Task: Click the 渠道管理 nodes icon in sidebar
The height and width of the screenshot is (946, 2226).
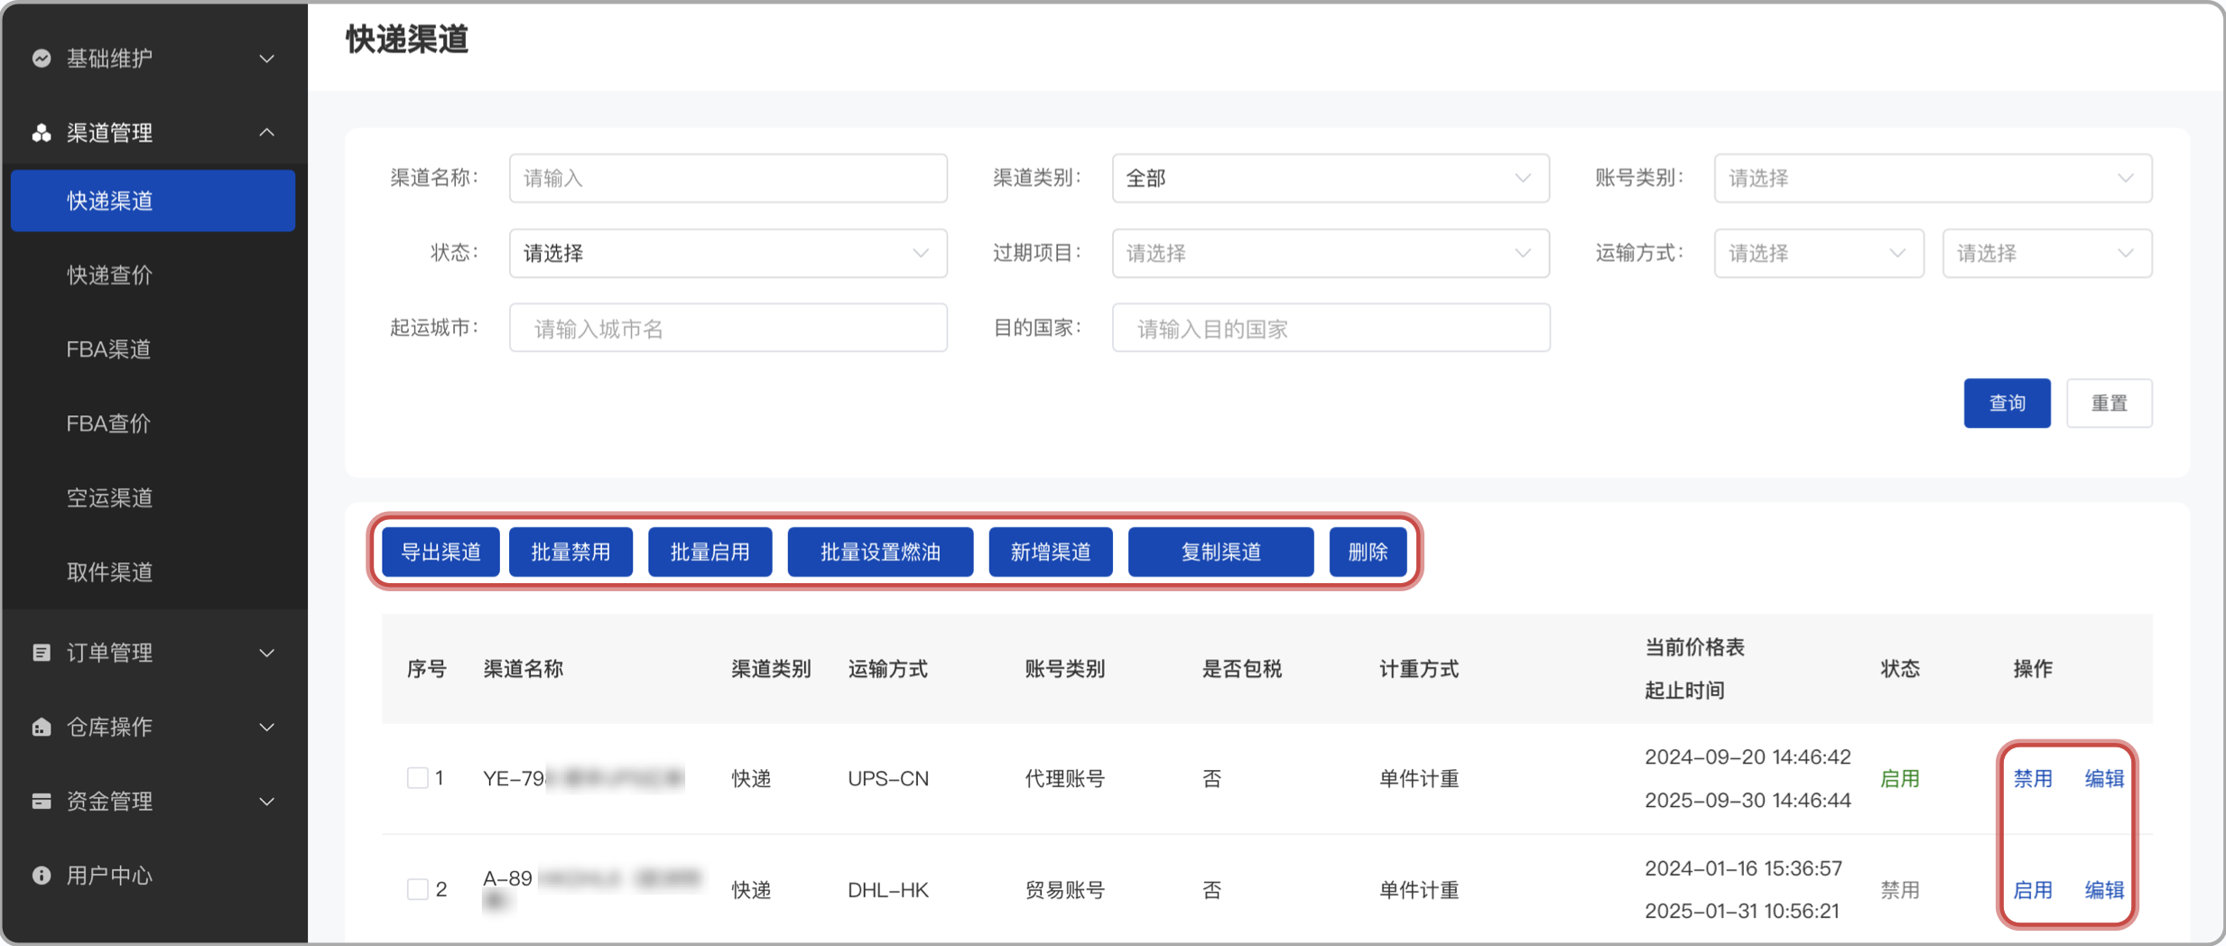Action: (42, 133)
